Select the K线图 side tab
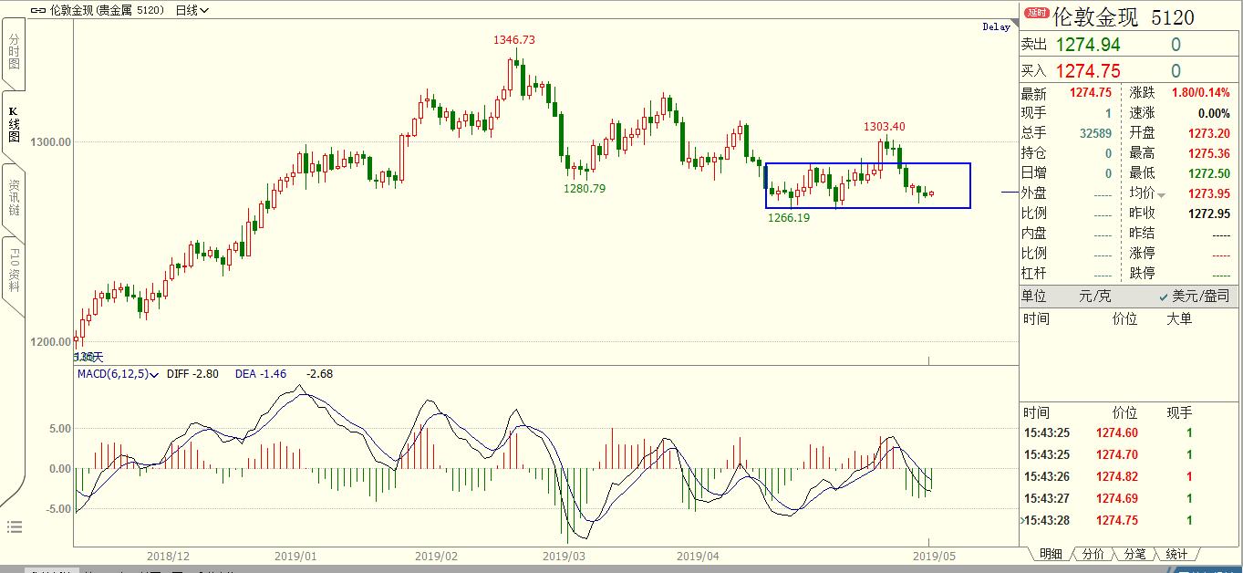 pos(14,125)
